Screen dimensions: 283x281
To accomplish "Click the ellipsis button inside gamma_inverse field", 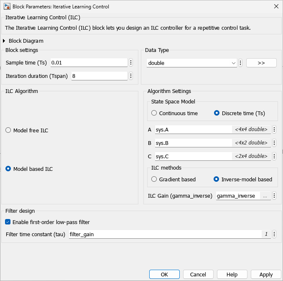I will coord(265,196).
